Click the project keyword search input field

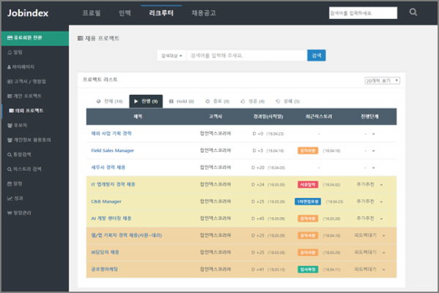[x=246, y=56]
